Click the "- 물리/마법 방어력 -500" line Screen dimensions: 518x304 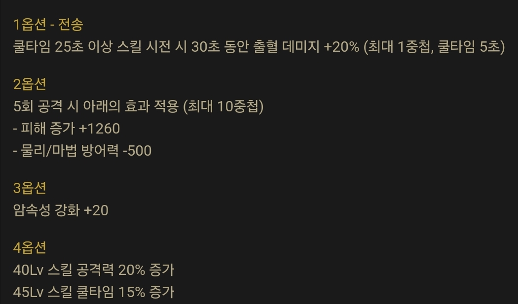[82, 151]
